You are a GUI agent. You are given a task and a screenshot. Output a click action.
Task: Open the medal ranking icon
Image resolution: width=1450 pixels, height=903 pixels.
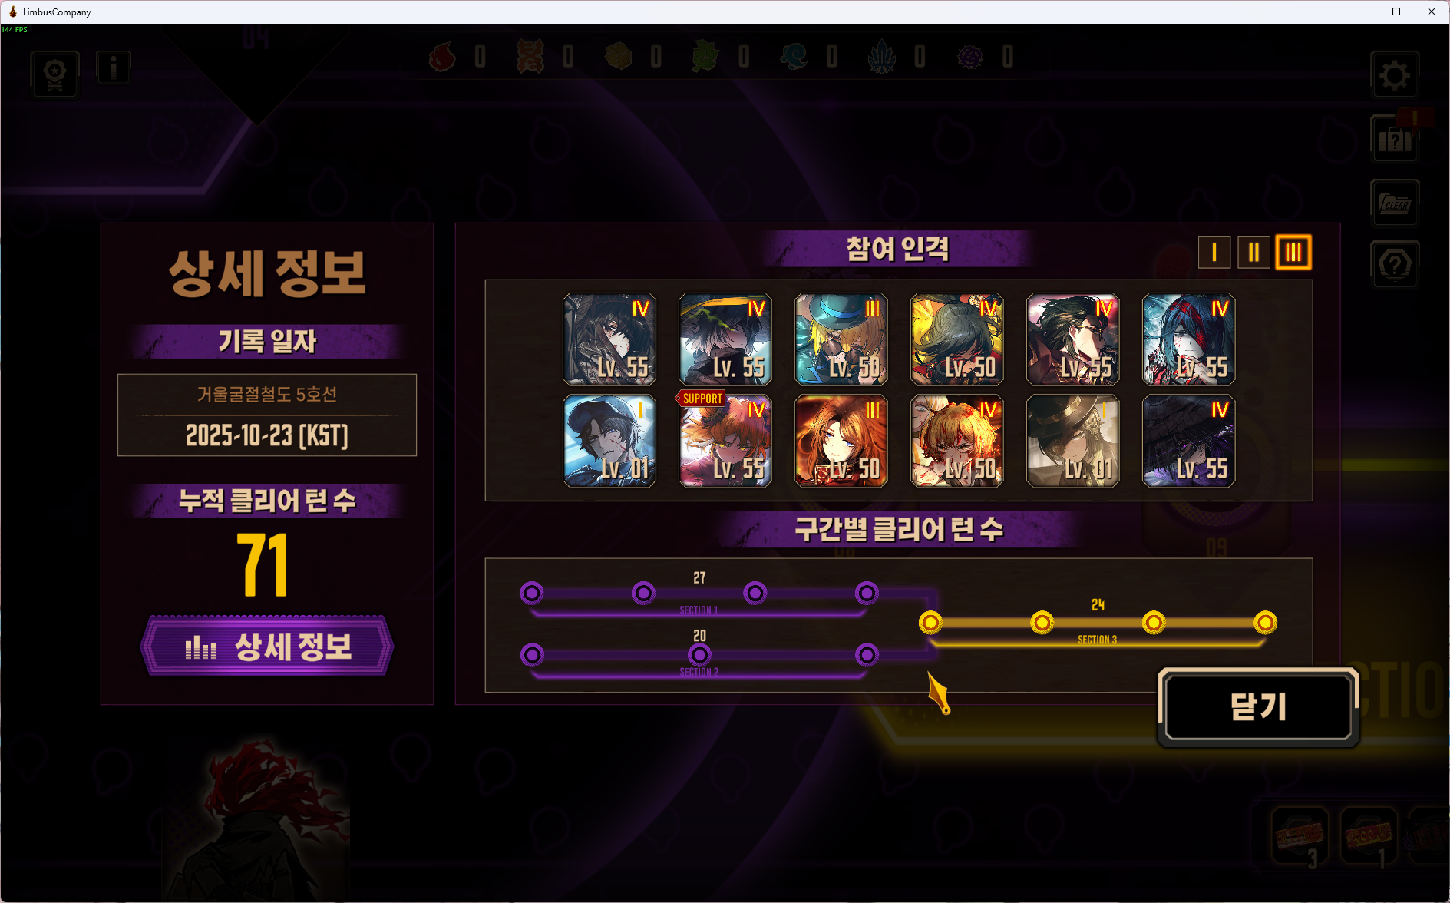(x=55, y=74)
